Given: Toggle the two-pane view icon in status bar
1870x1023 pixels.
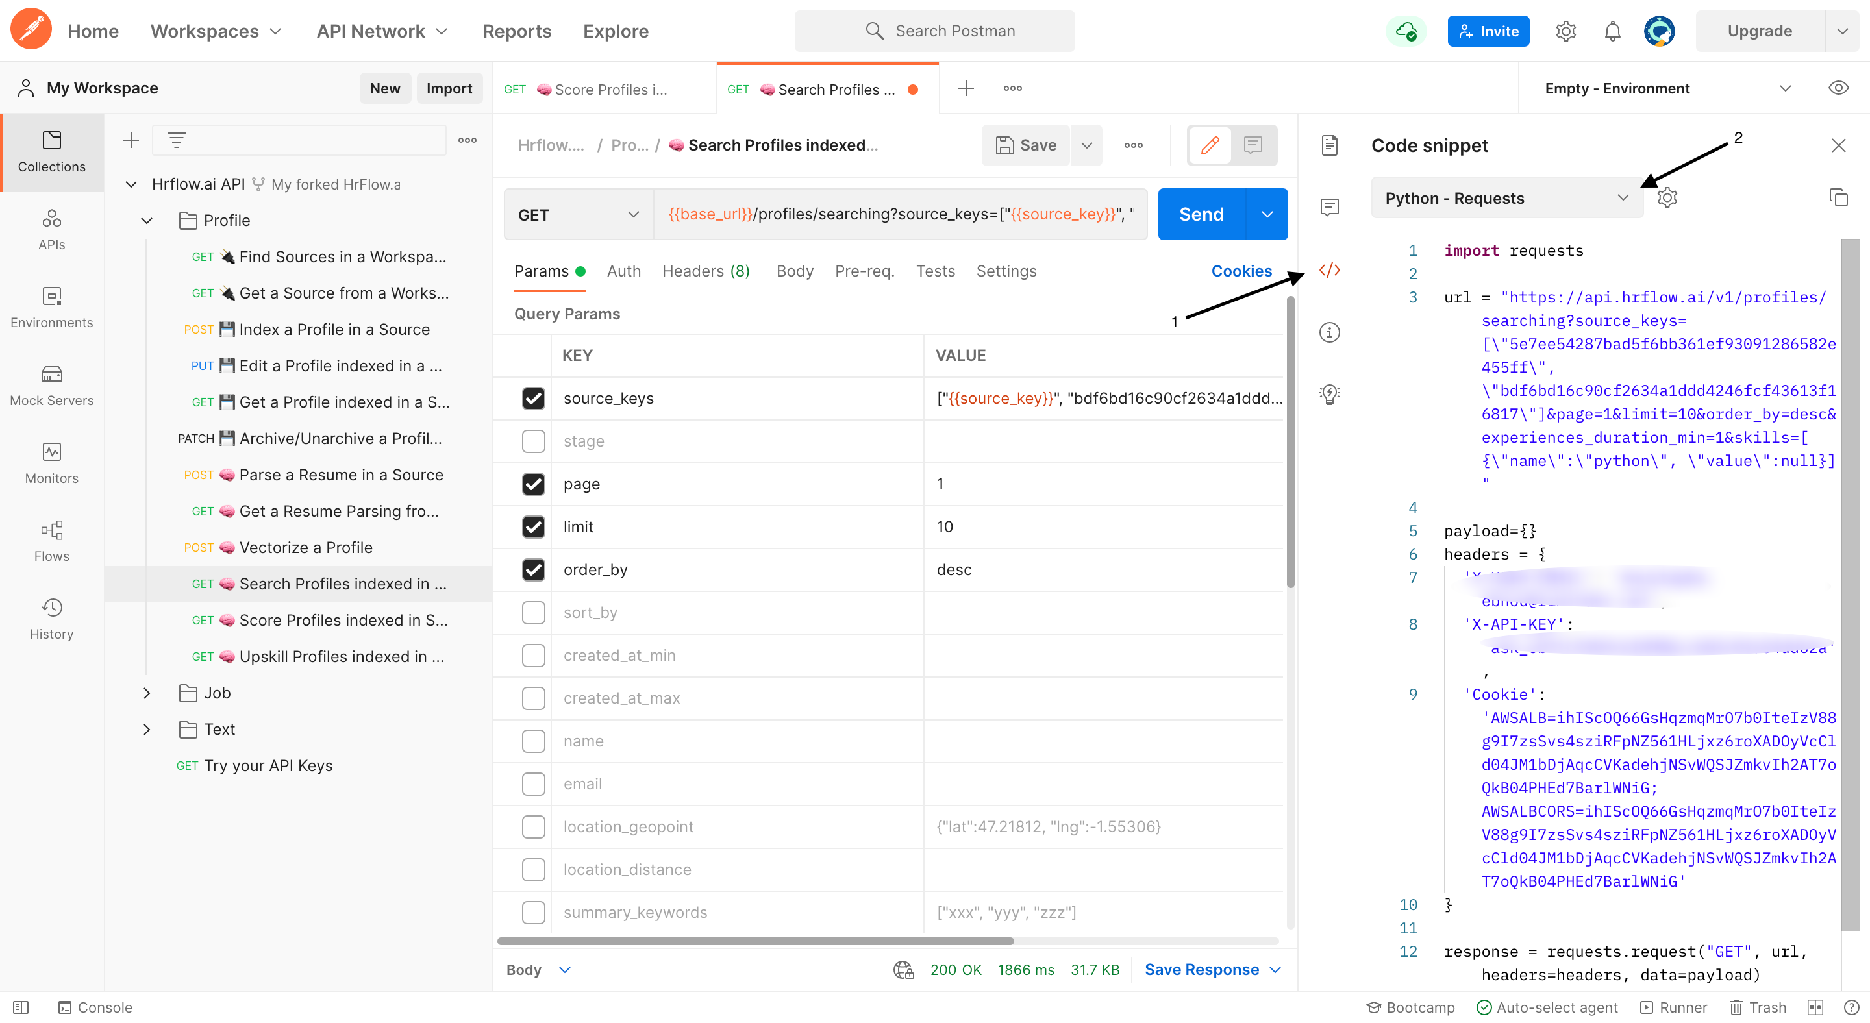Looking at the screenshot, I should point(1815,1007).
